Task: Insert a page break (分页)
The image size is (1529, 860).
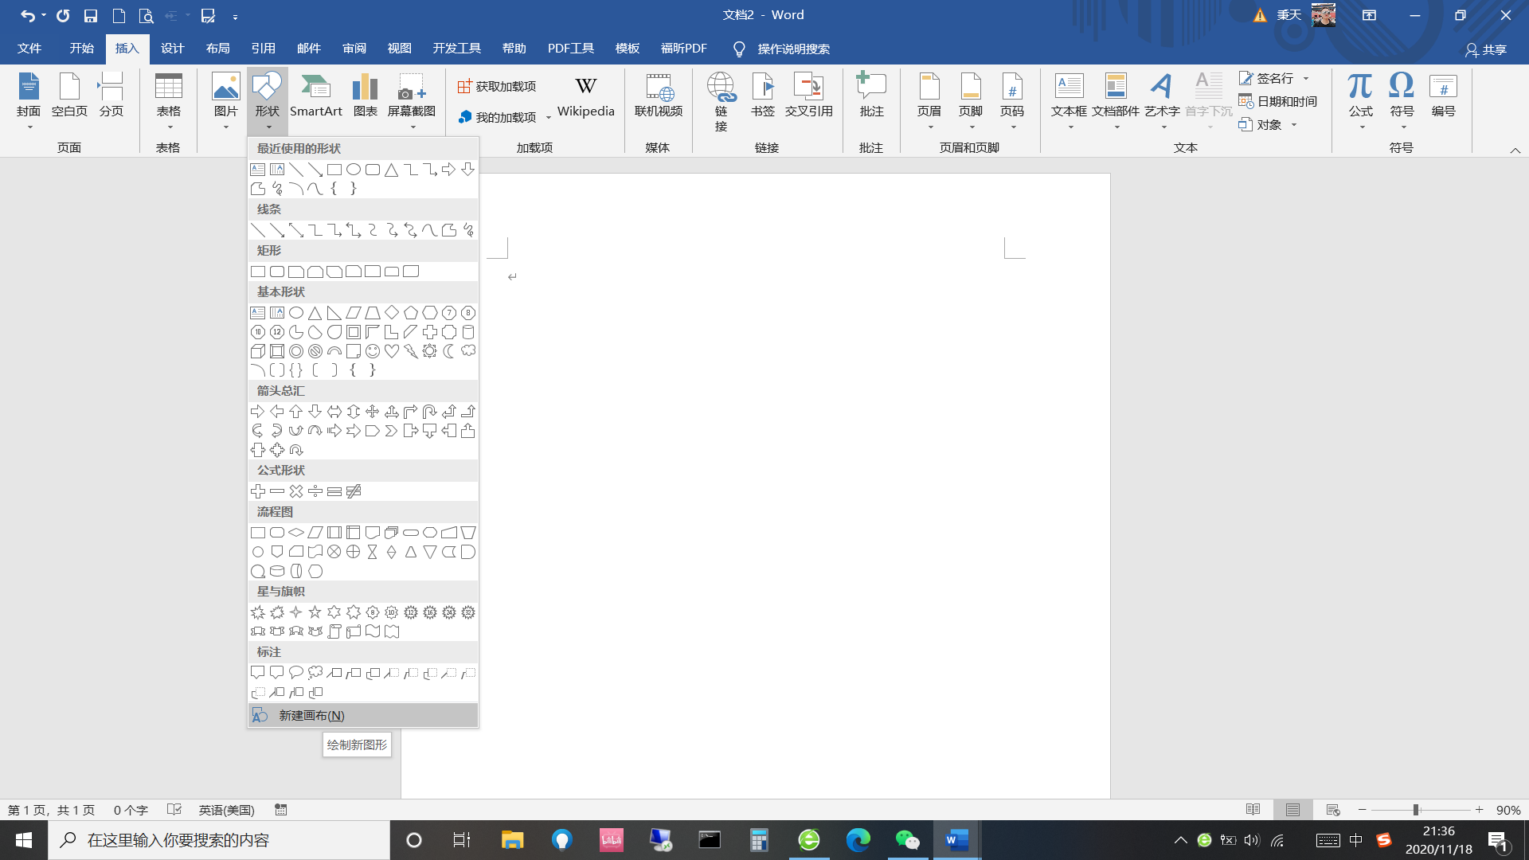Action: click(x=111, y=96)
